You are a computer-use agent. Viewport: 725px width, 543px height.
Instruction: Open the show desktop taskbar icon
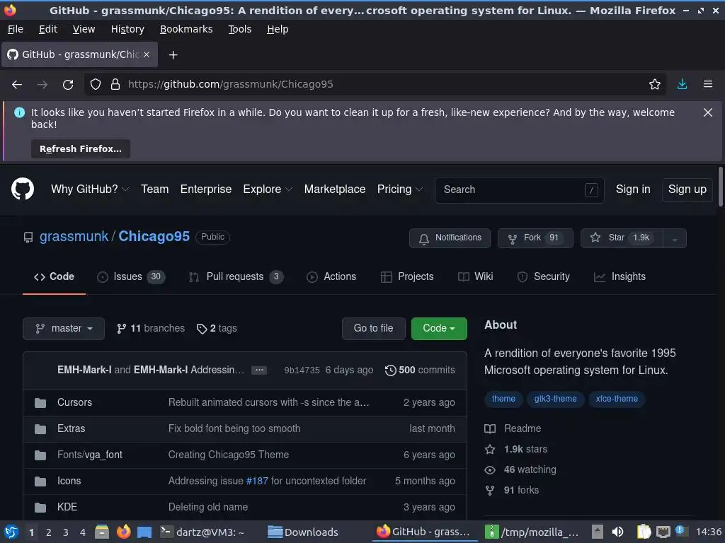click(x=144, y=532)
